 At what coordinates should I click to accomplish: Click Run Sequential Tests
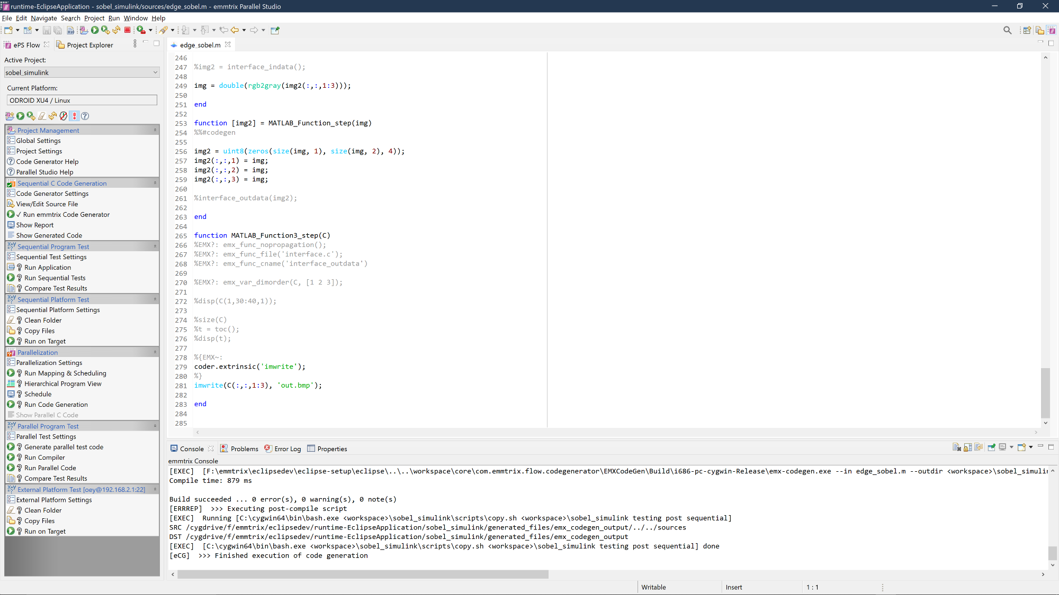(x=55, y=278)
